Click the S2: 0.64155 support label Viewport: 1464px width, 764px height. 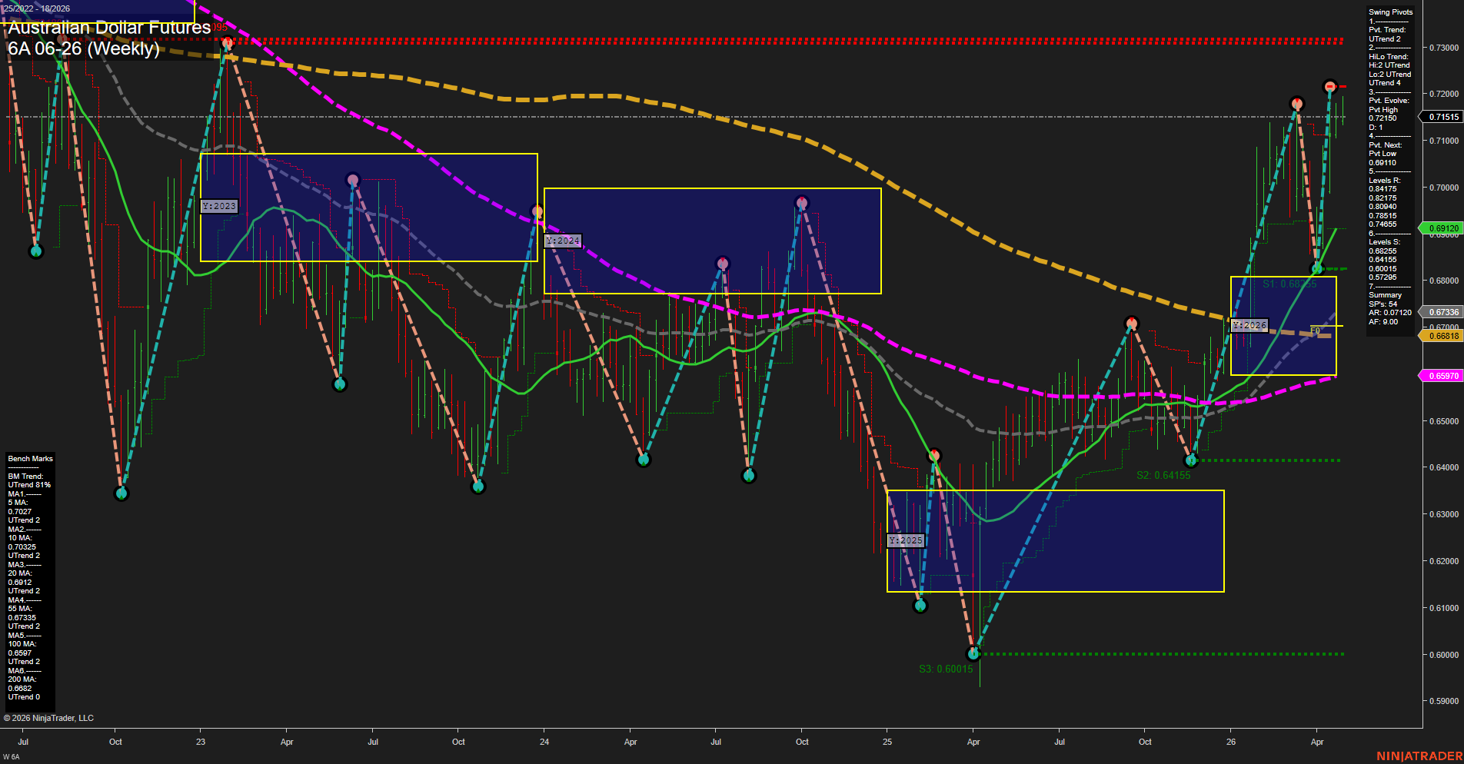click(x=1163, y=475)
